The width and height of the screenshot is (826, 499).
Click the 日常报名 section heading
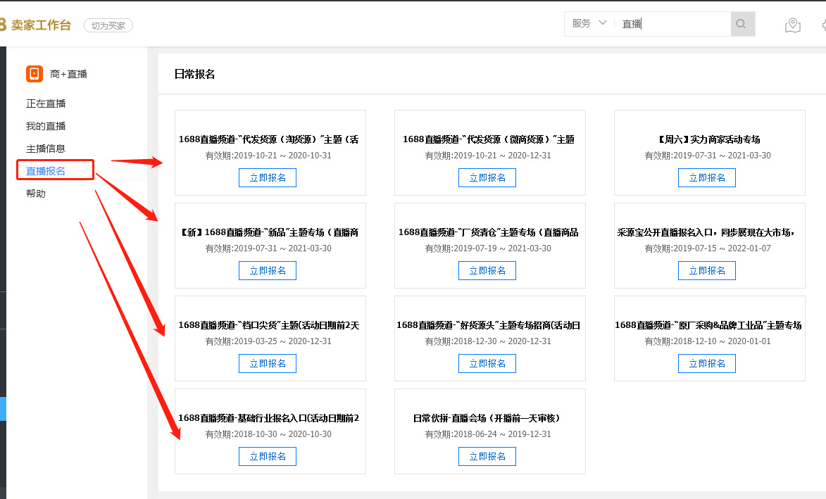194,74
